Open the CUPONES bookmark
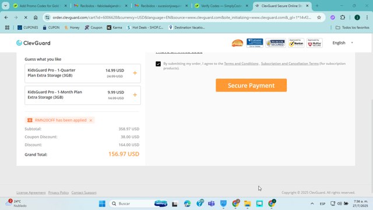Viewport: 373px width, 210px height. click(x=28, y=27)
